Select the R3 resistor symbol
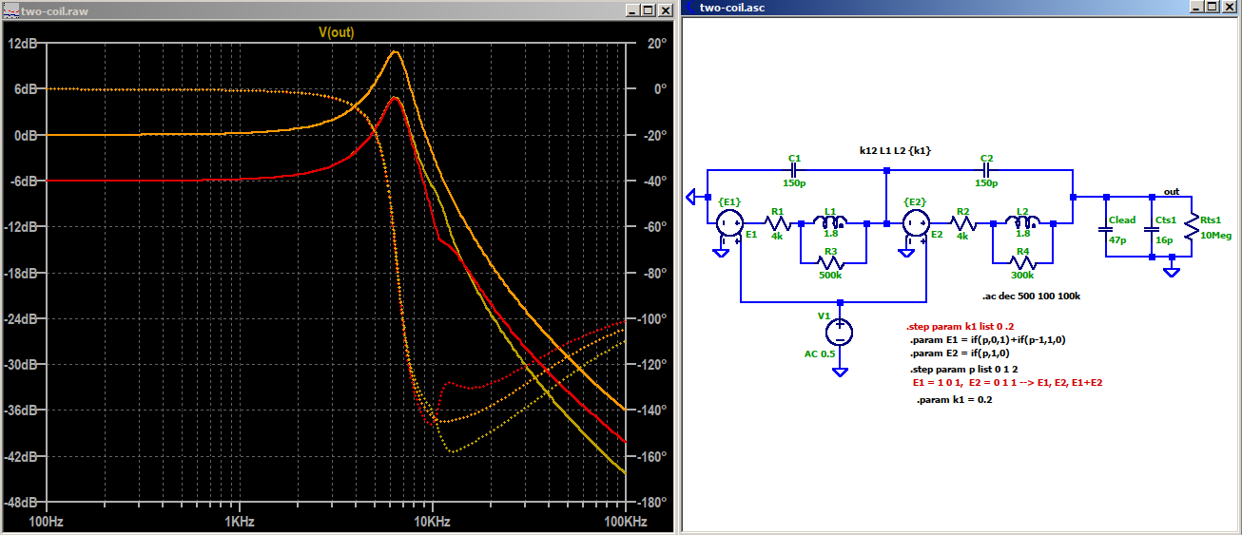1242x535 pixels. [832, 263]
